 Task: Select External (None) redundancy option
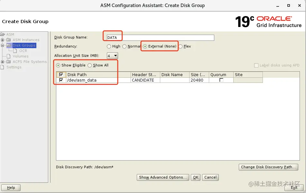click(x=145, y=46)
